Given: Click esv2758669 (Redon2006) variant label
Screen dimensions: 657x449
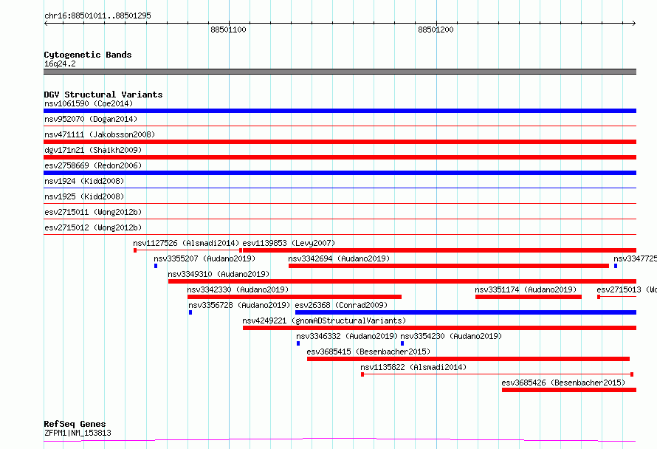Looking at the screenshot, I should (93, 165).
